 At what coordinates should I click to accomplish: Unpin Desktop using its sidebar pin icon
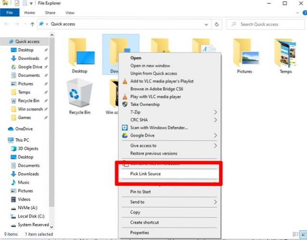point(46,50)
